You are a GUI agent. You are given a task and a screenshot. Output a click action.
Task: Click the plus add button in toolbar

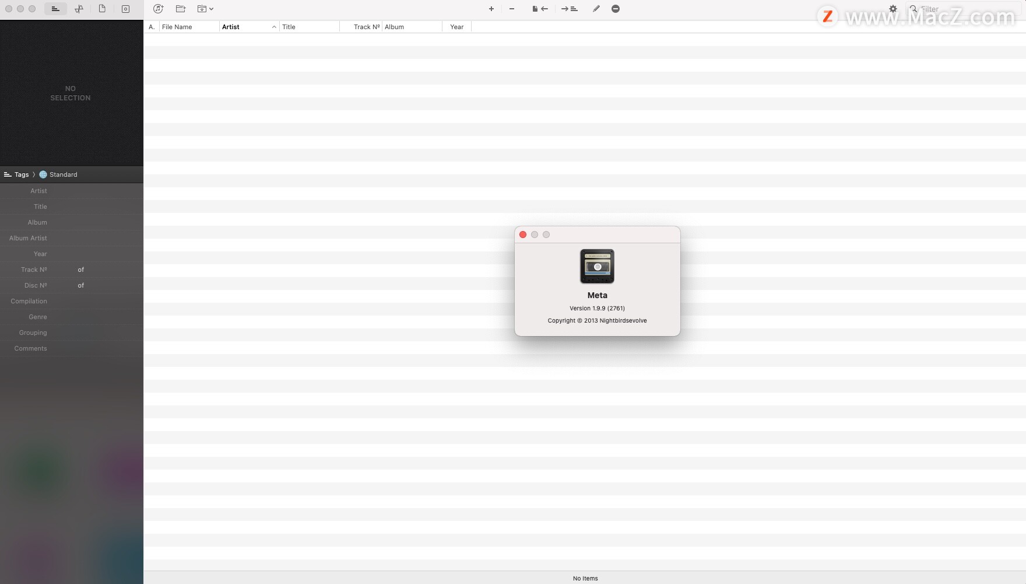point(491,9)
